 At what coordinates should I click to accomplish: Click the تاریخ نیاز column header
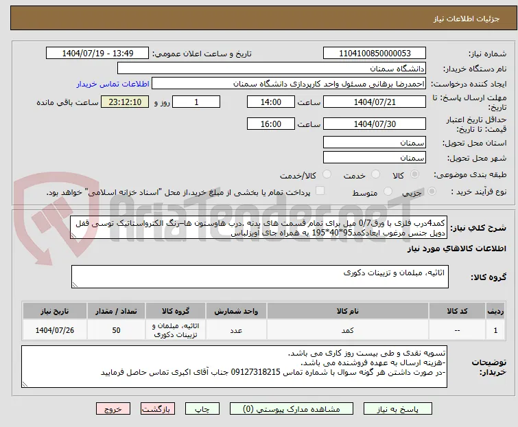pos(55,311)
